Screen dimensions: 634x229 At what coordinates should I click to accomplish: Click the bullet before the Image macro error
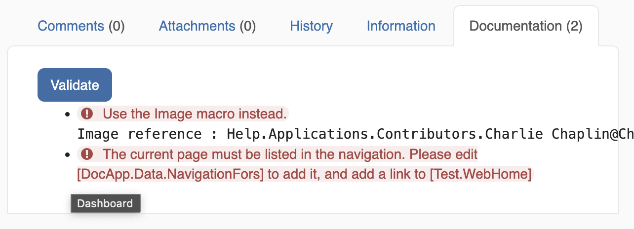pyautogui.click(x=69, y=115)
